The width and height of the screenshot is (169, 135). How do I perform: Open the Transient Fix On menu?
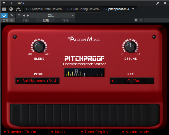tap(20, 132)
